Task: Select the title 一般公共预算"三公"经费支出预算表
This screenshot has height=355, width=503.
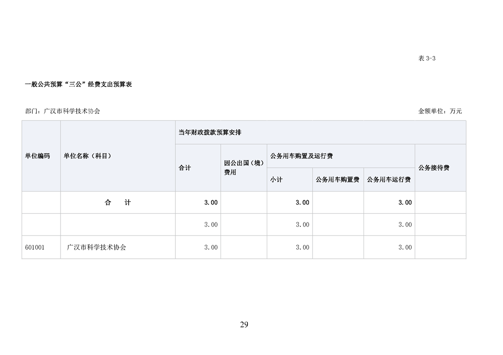Action: tap(78, 84)
